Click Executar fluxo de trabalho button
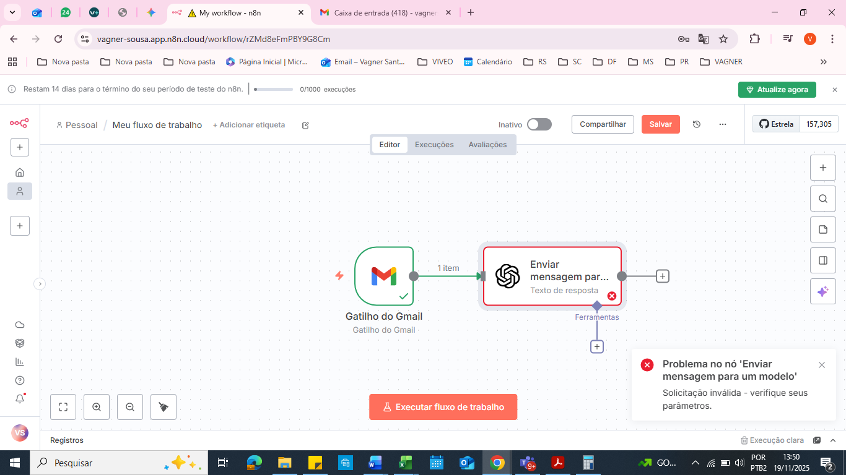 pyautogui.click(x=443, y=407)
